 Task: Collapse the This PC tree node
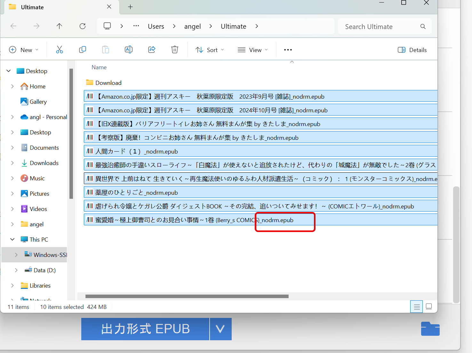(12, 239)
